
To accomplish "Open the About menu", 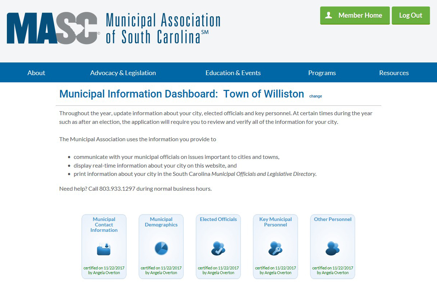I will coord(36,73).
